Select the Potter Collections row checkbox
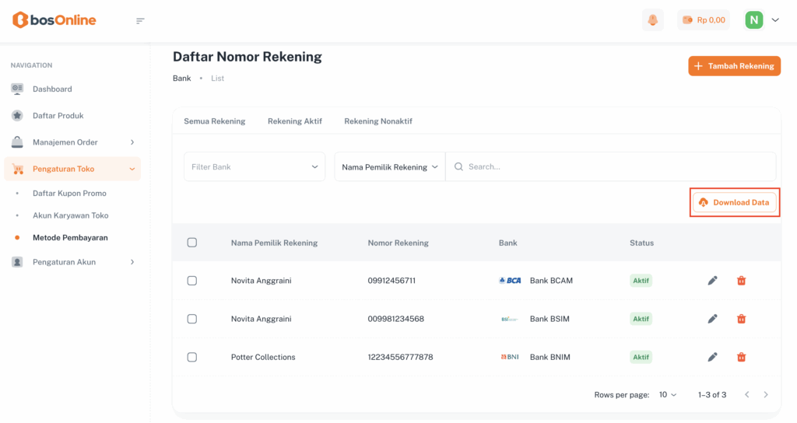Image resolution: width=797 pixels, height=423 pixels. tap(192, 358)
